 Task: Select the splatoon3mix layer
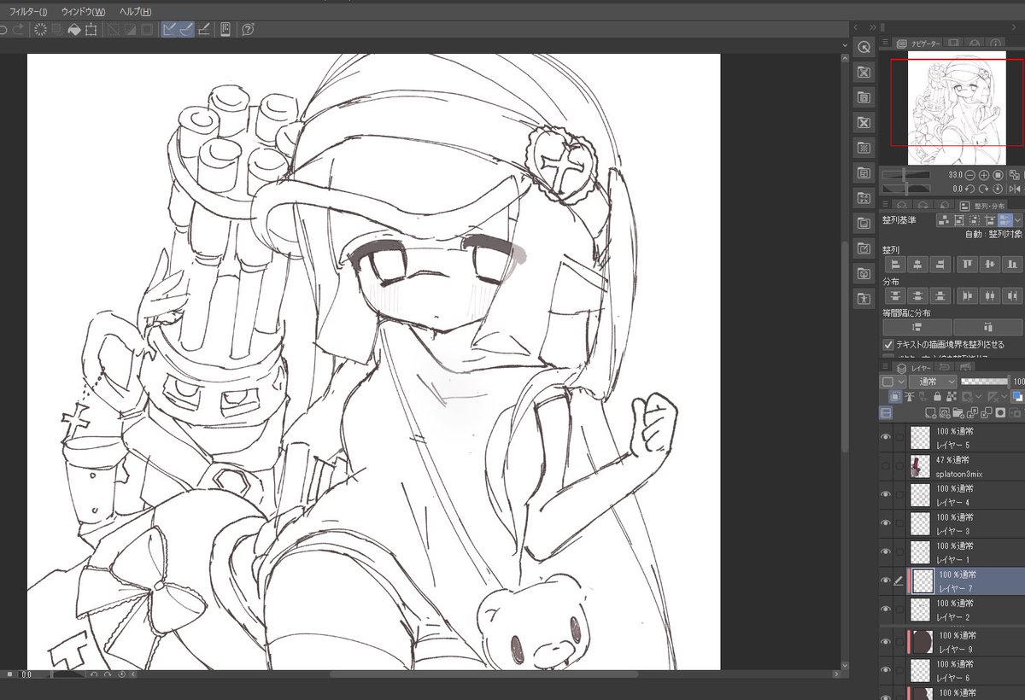965,466
